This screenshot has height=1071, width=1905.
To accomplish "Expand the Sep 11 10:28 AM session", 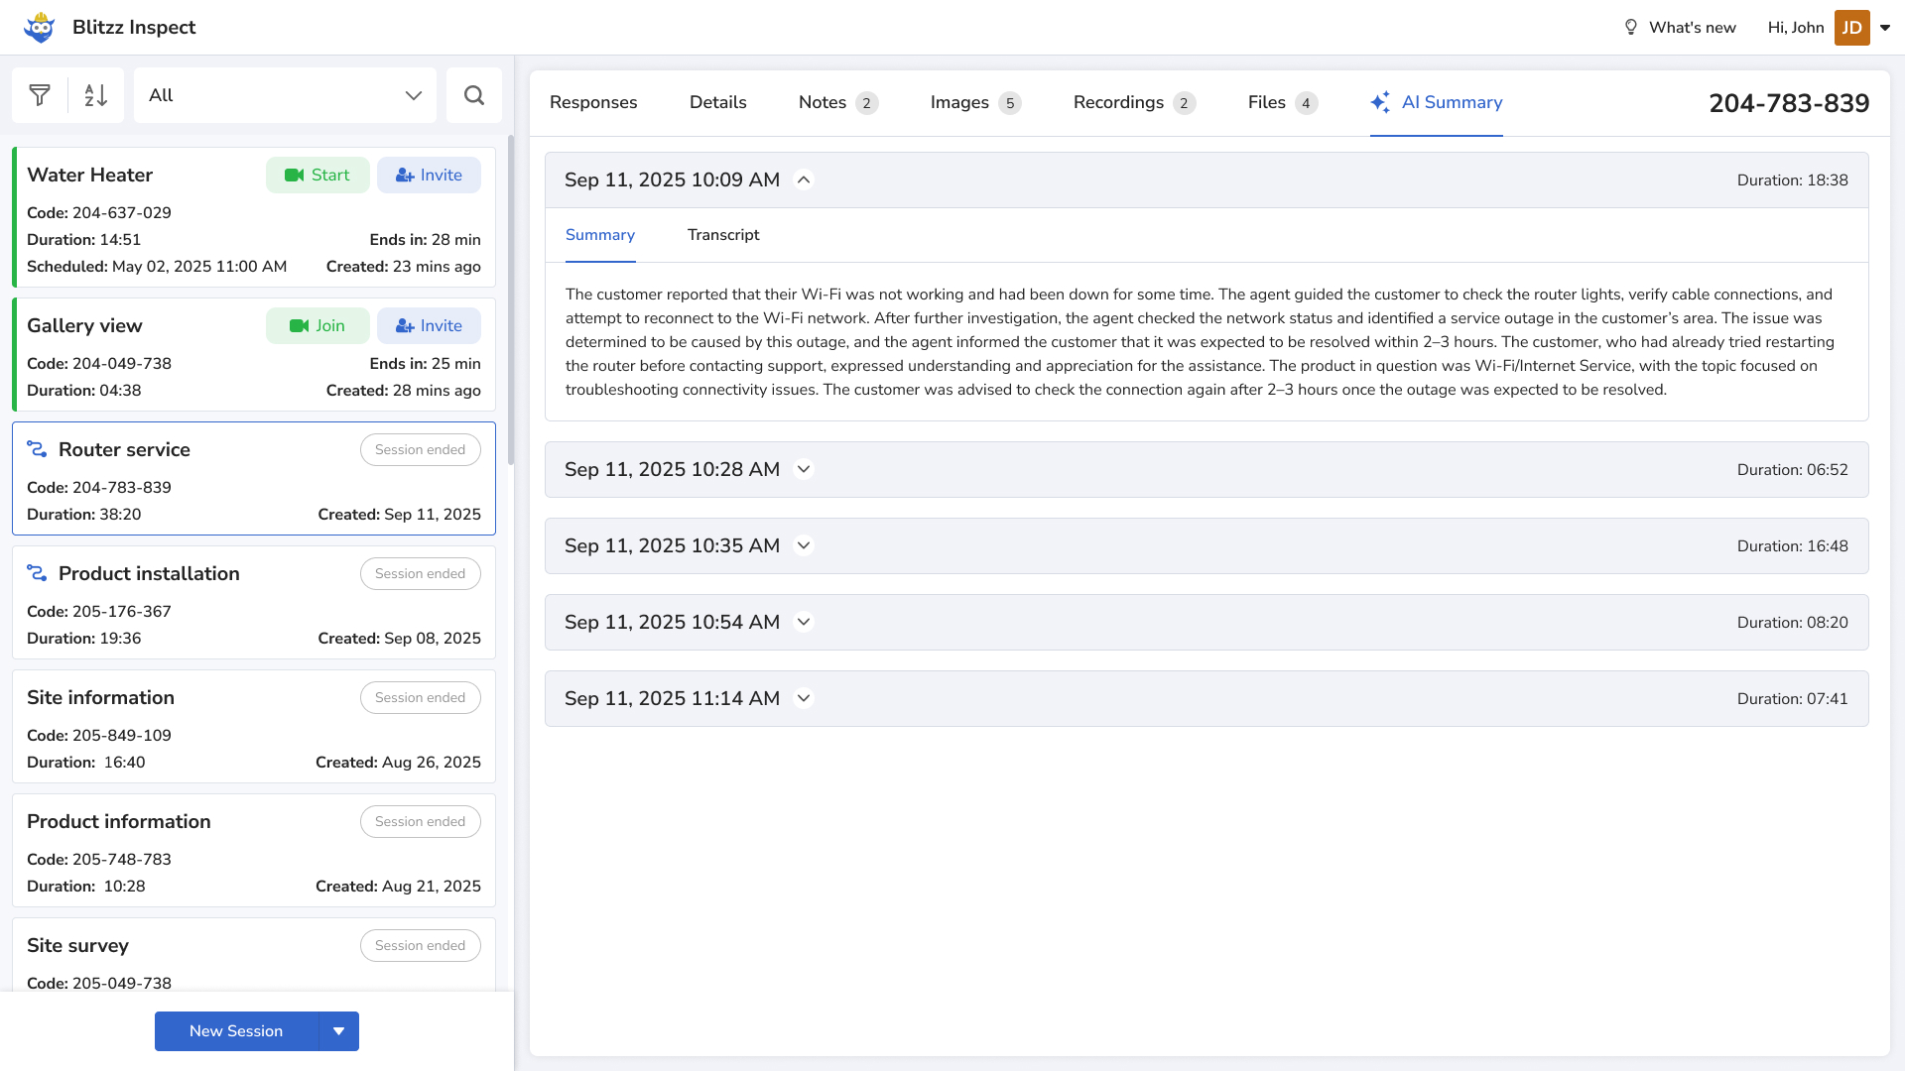I will click(804, 469).
